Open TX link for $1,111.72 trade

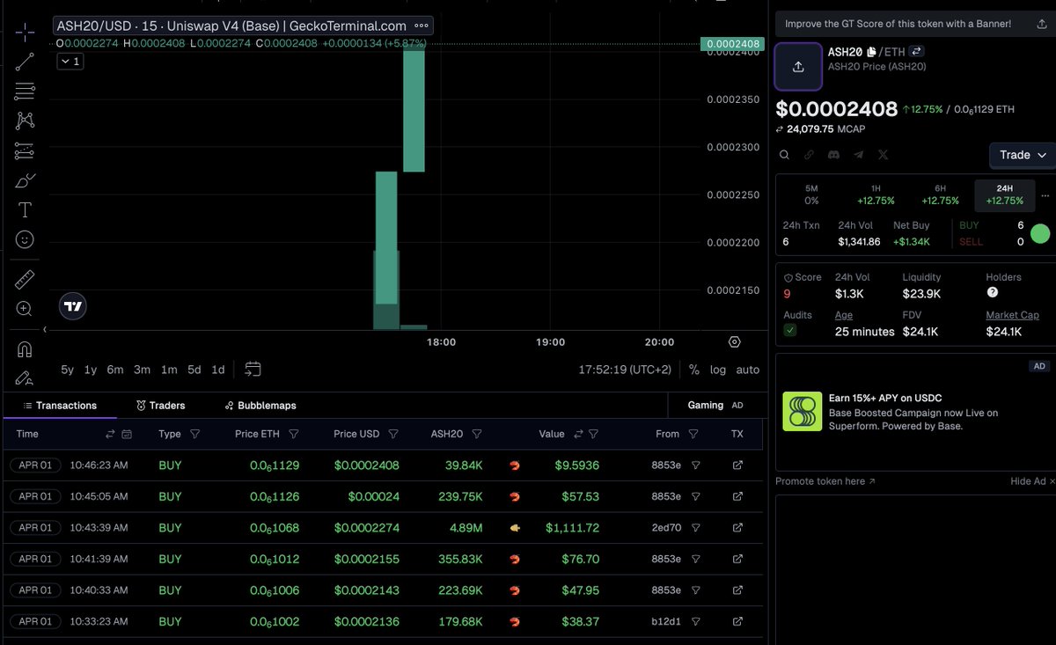pyautogui.click(x=737, y=528)
